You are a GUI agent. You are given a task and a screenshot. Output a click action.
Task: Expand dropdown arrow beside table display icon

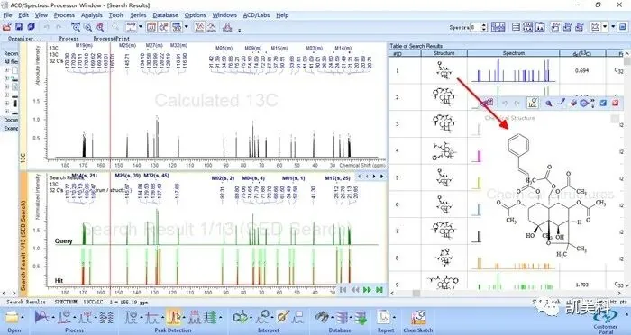186,27
